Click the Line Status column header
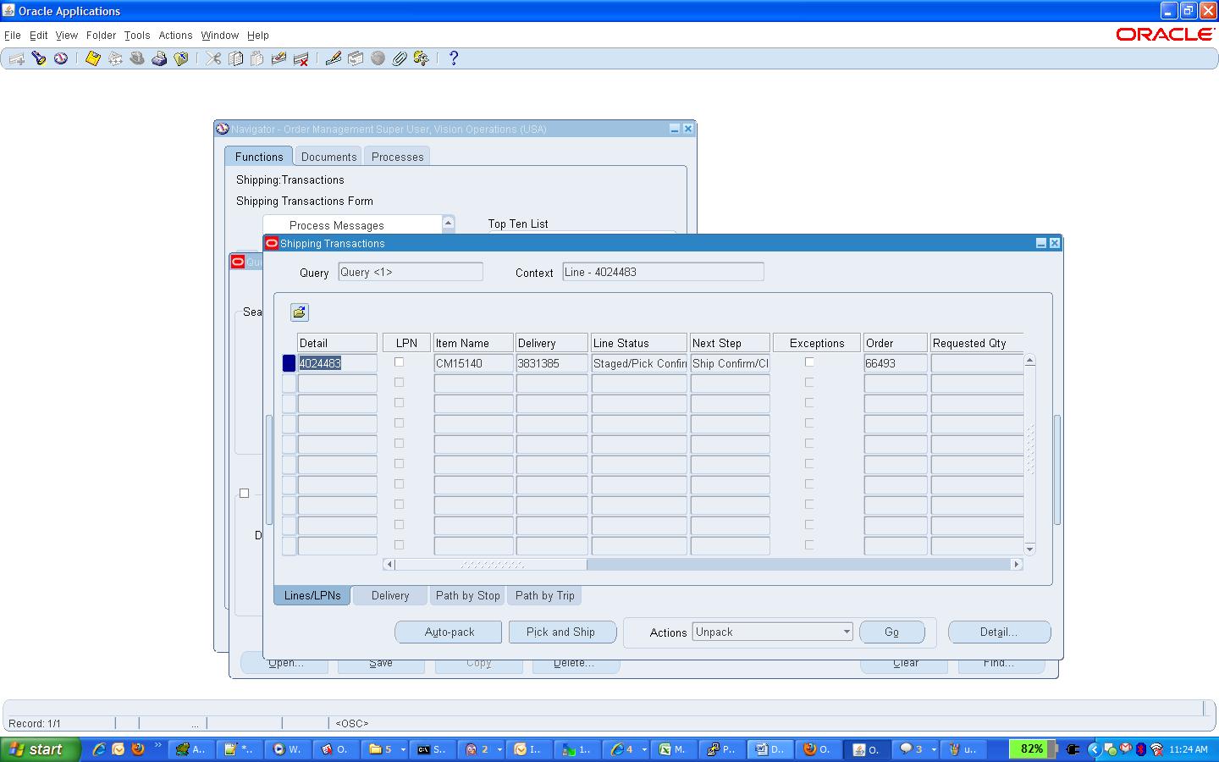The image size is (1219, 762). click(x=638, y=343)
